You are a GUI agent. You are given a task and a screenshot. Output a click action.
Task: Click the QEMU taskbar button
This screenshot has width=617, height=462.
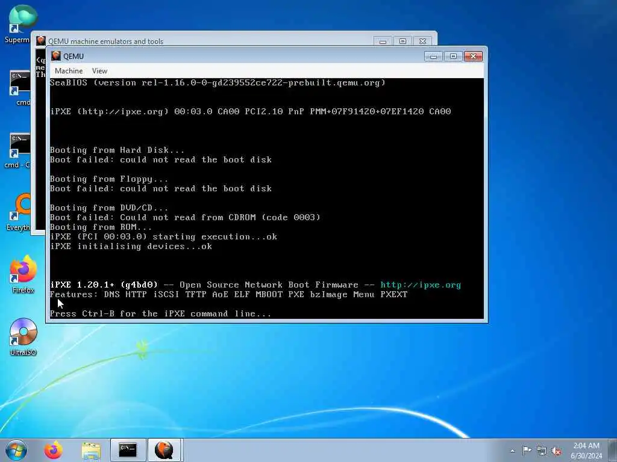164,450
